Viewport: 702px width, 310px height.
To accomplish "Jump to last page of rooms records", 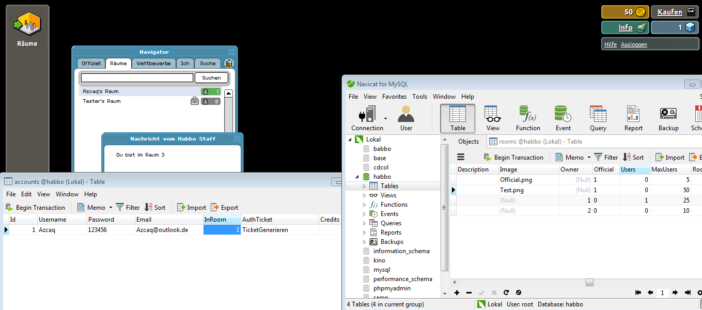I will pos(688,292).
